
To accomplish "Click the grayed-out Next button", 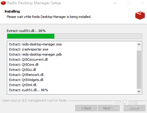I will tap(109, 108).
